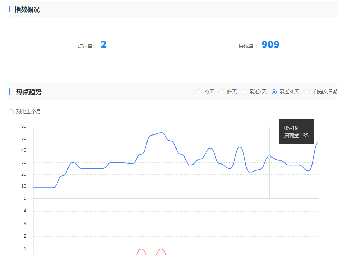The image size is (337, 255).
Task: Click the 热点趋势 section heading
Action: (29, 92)
